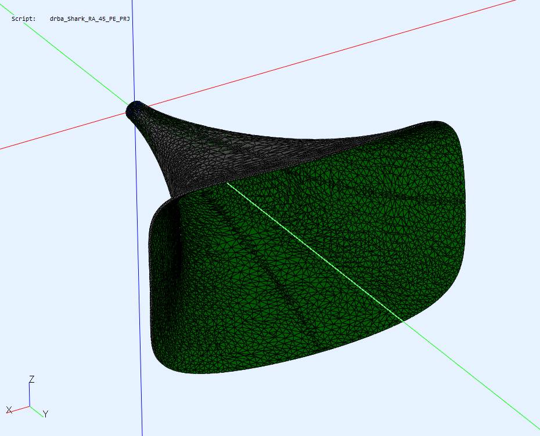The height and width of the screenshot is (436, 540).
Task: Click the script name drba_Shark_RA_45_PE_PRJ
Action: (89, 19)
